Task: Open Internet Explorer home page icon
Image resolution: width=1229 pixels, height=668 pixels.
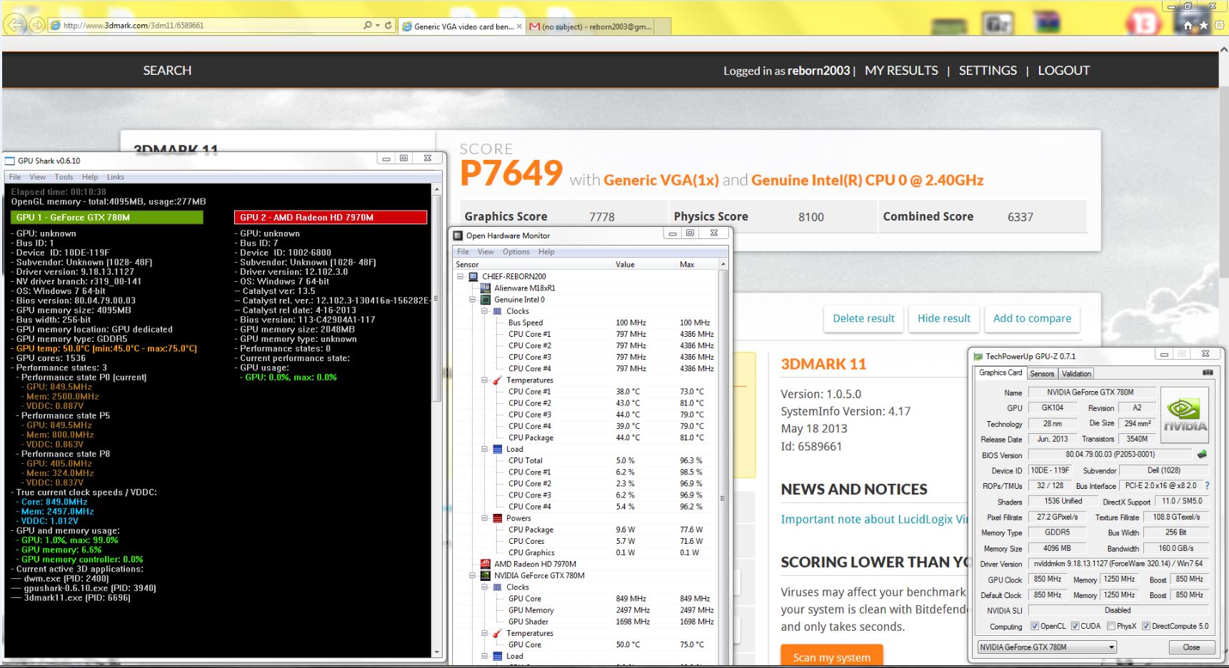Action: pyautogui.click(x=1188, y=26)
